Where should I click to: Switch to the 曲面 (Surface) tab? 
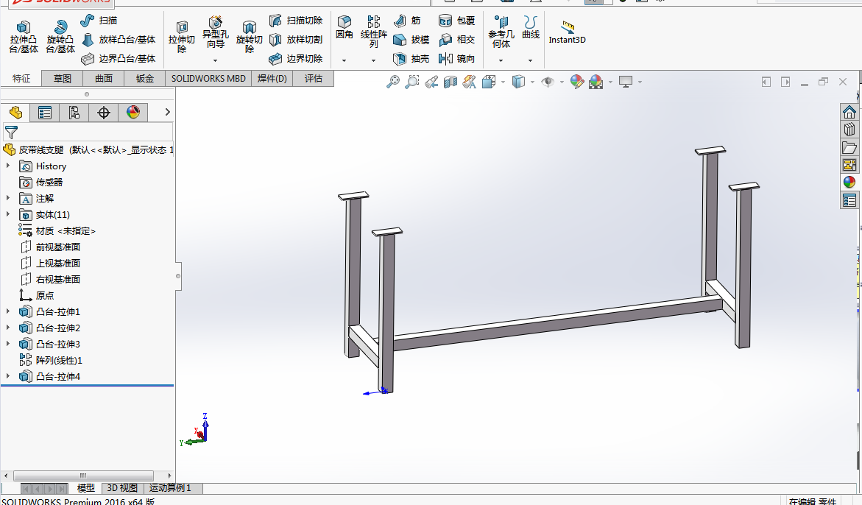tap(103, 79)
